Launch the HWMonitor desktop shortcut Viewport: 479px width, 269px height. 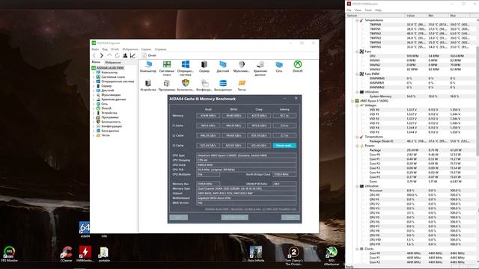click(85, 254)
